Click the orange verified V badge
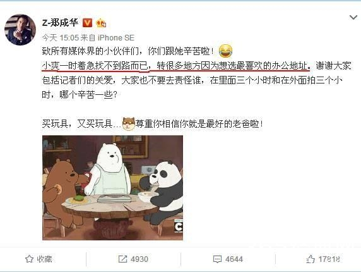Image resolution: width=361 pixels, height=272 pixels. [87, 23]
